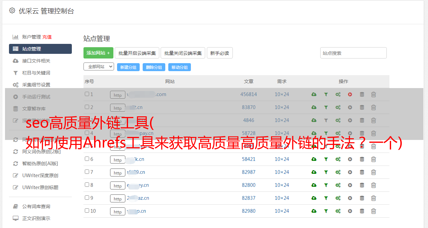Open the database icon for site row 10
Screen dimensions: 428x228
(x=362, y=211)
